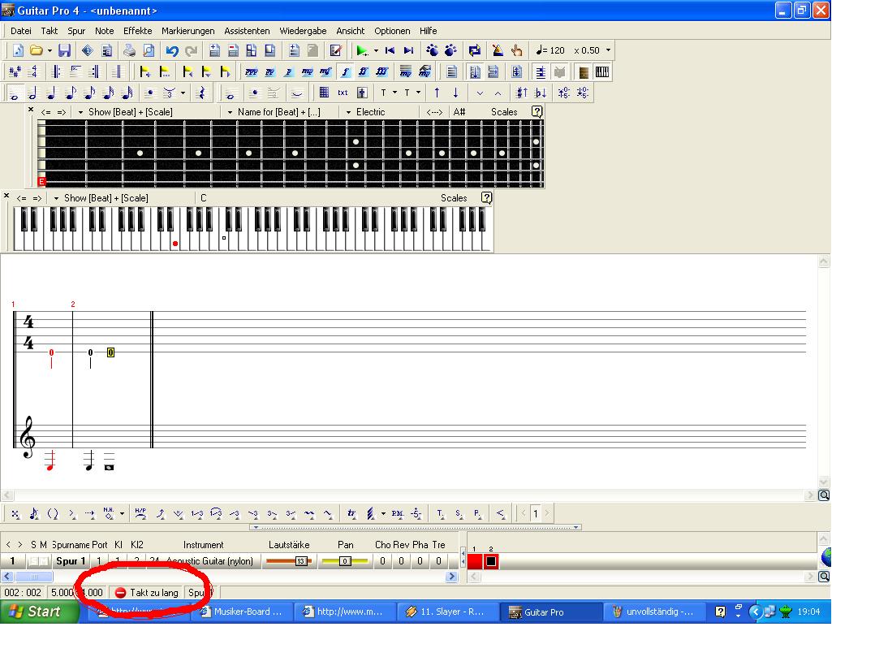875x657 pixels.
Task: Adjust the Pan slider for Spur 1
Action: pyautogui.click(x=345, y=561)
